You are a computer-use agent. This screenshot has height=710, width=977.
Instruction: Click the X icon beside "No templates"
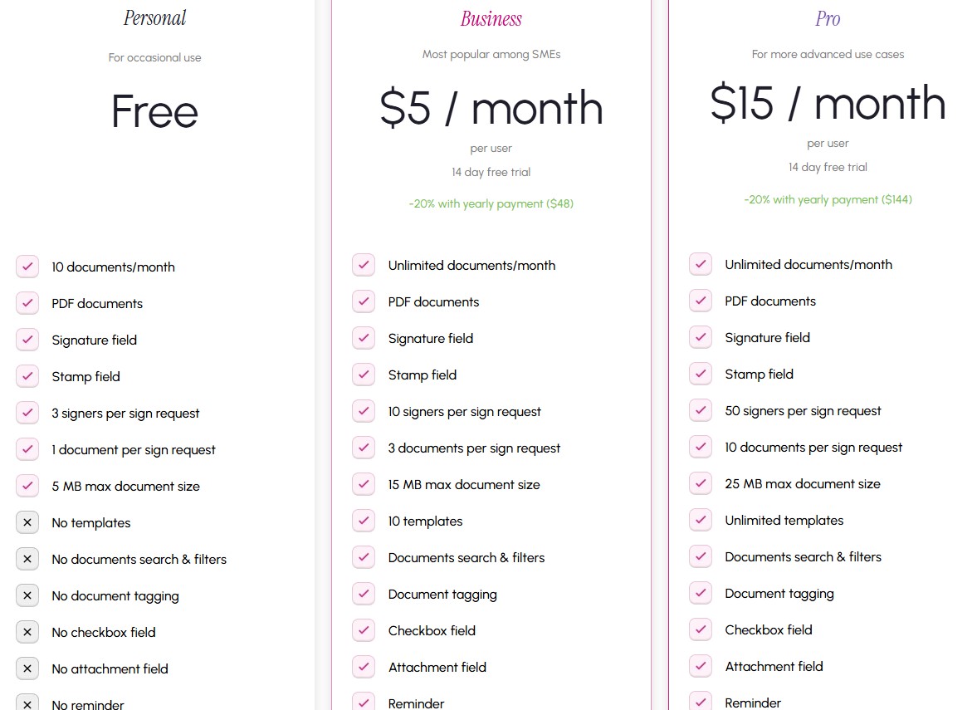[x=27, y=522]
